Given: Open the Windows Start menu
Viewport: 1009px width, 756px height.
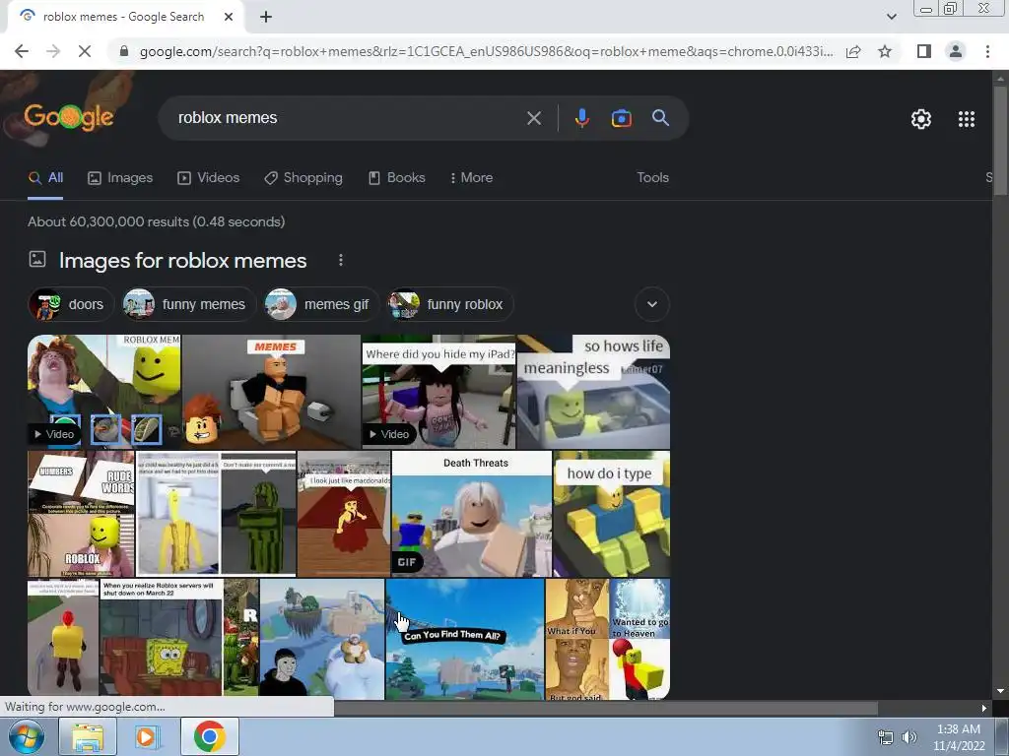Looking at the screenshot, I should coord(27,736).
